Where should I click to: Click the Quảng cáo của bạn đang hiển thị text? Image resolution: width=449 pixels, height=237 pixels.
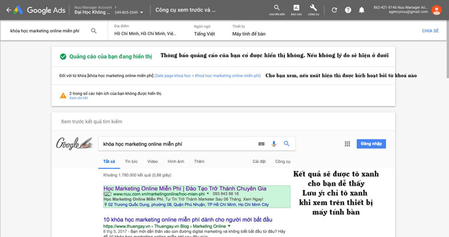pos(111,57)
